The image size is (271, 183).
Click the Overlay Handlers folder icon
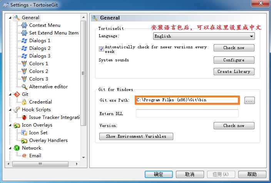coord(24,140)
